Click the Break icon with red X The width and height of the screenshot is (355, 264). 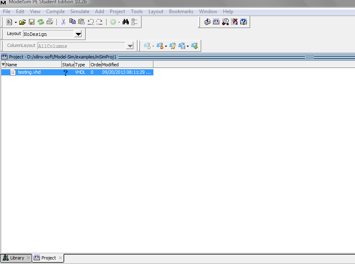pos(234,22)
